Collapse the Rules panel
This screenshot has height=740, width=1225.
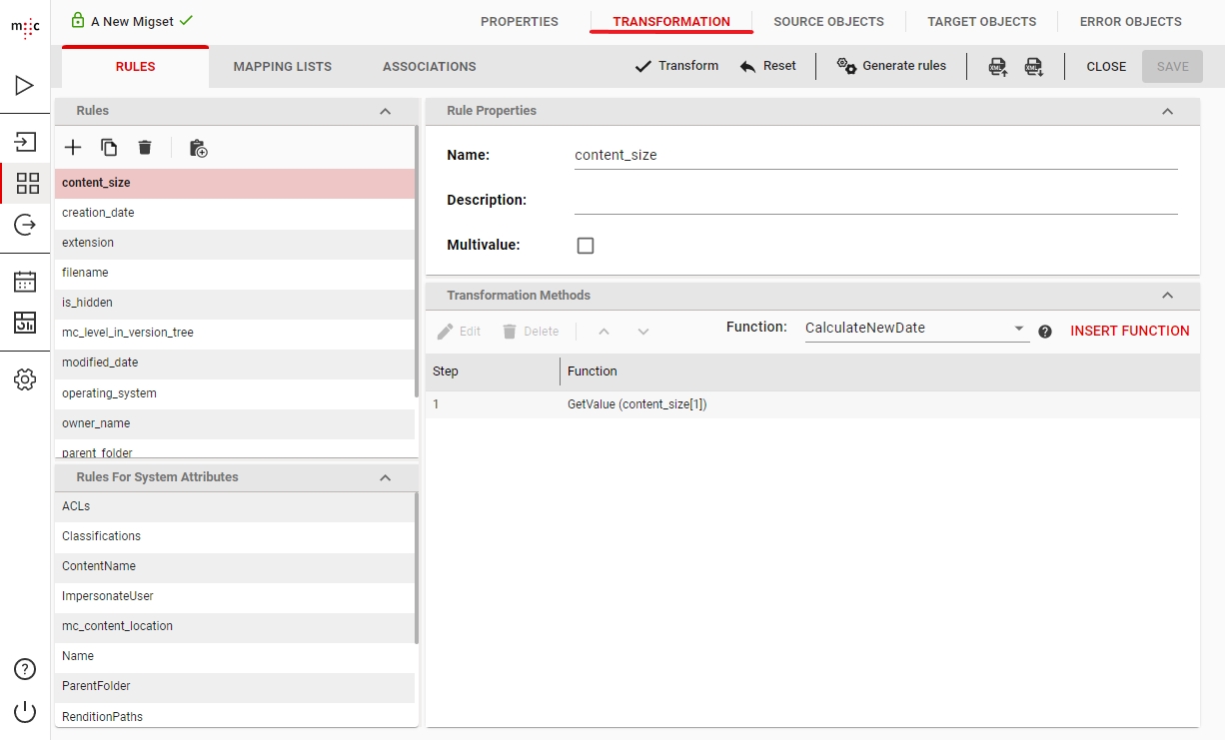point(386,111)
